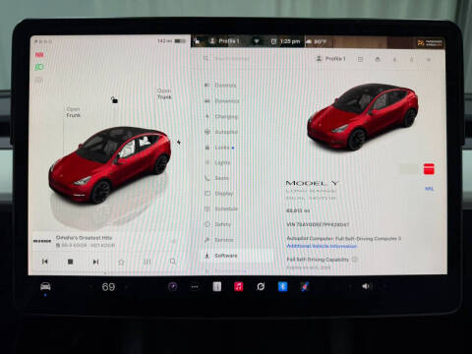
Task: Tap the green headlight indicator icon
Action: click(39, 67)
